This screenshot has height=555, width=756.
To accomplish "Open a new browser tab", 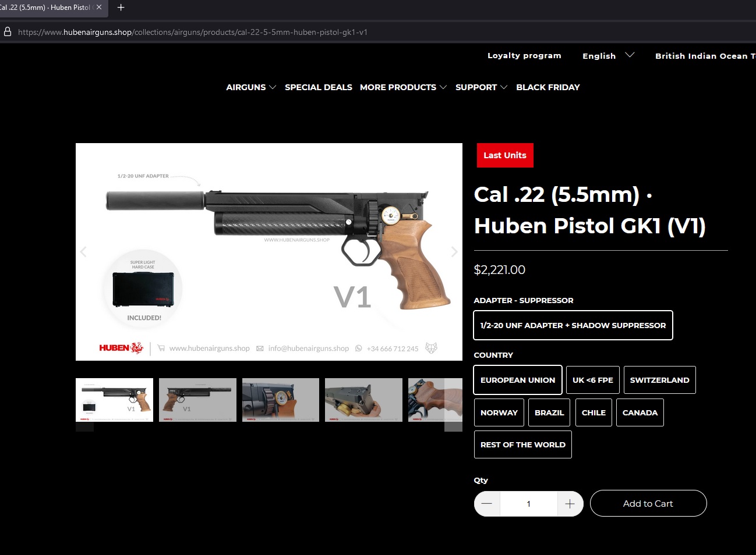I will click(x=121, y=8).
